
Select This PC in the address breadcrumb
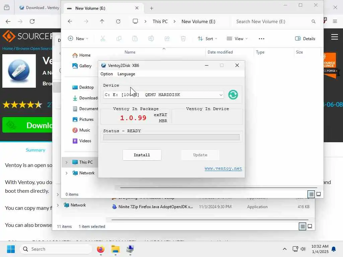pos(160,21)
